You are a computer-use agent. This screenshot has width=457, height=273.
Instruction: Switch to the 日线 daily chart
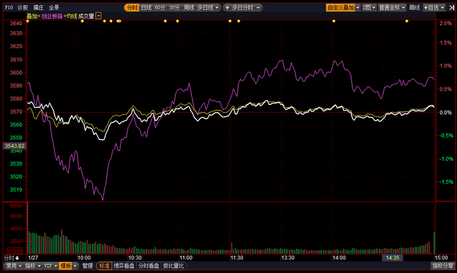pos(146,8)
